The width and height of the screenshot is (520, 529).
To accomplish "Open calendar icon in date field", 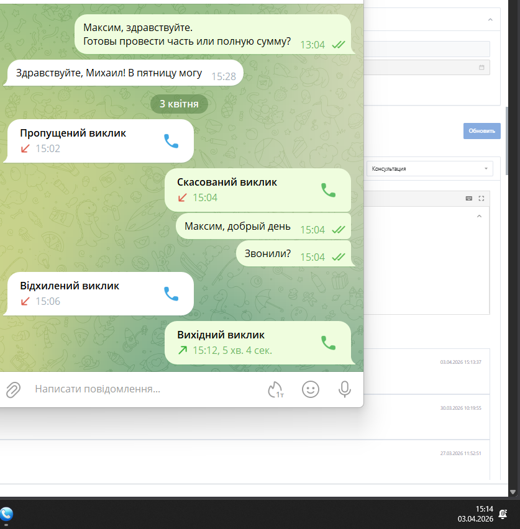I will coord(481,67).
